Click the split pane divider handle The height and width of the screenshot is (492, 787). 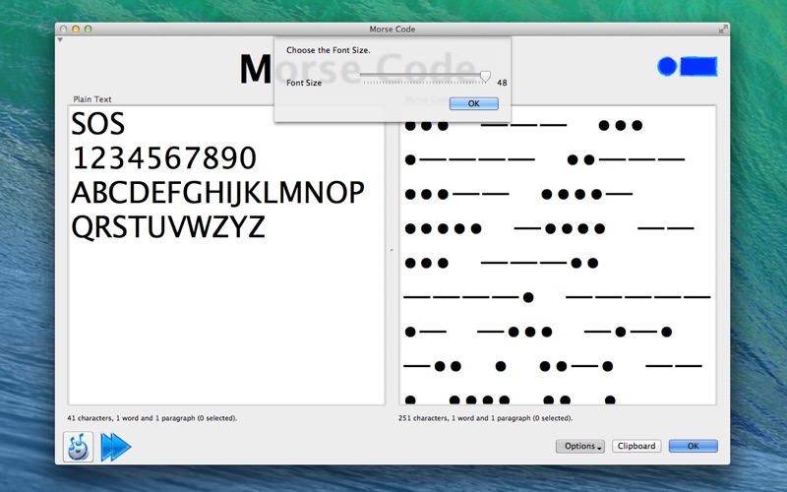point(392,251)
